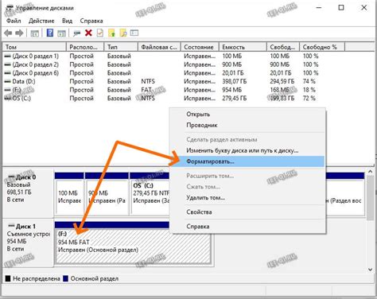Click the disk pane vertical scrollbar thumb
The width and height of the screenshot is (377, 299).
tap(370, 198)
